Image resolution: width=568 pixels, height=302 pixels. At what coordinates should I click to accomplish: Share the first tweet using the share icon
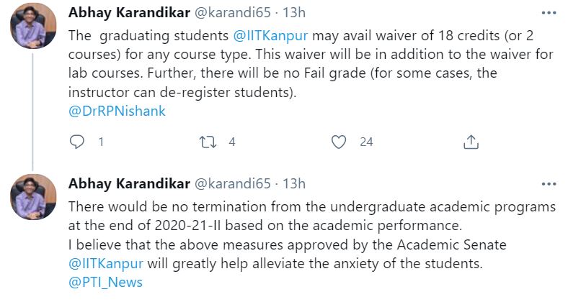tap(471, 142)
